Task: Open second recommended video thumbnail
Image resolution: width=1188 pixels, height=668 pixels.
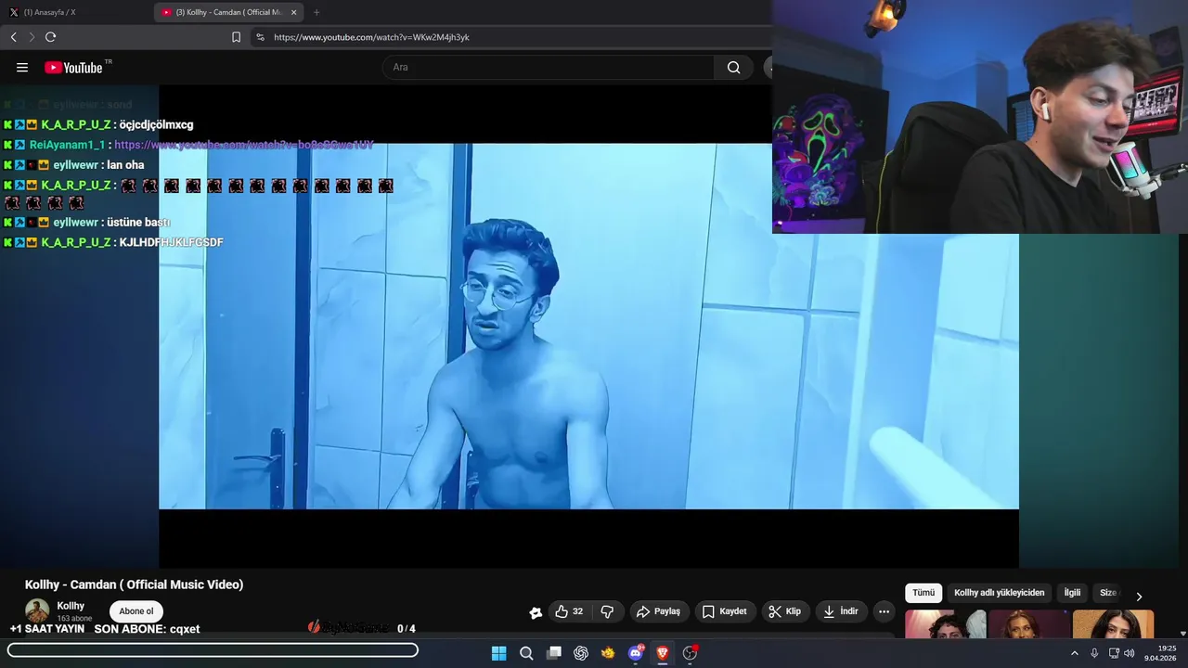Action: tap(1029, 623)
